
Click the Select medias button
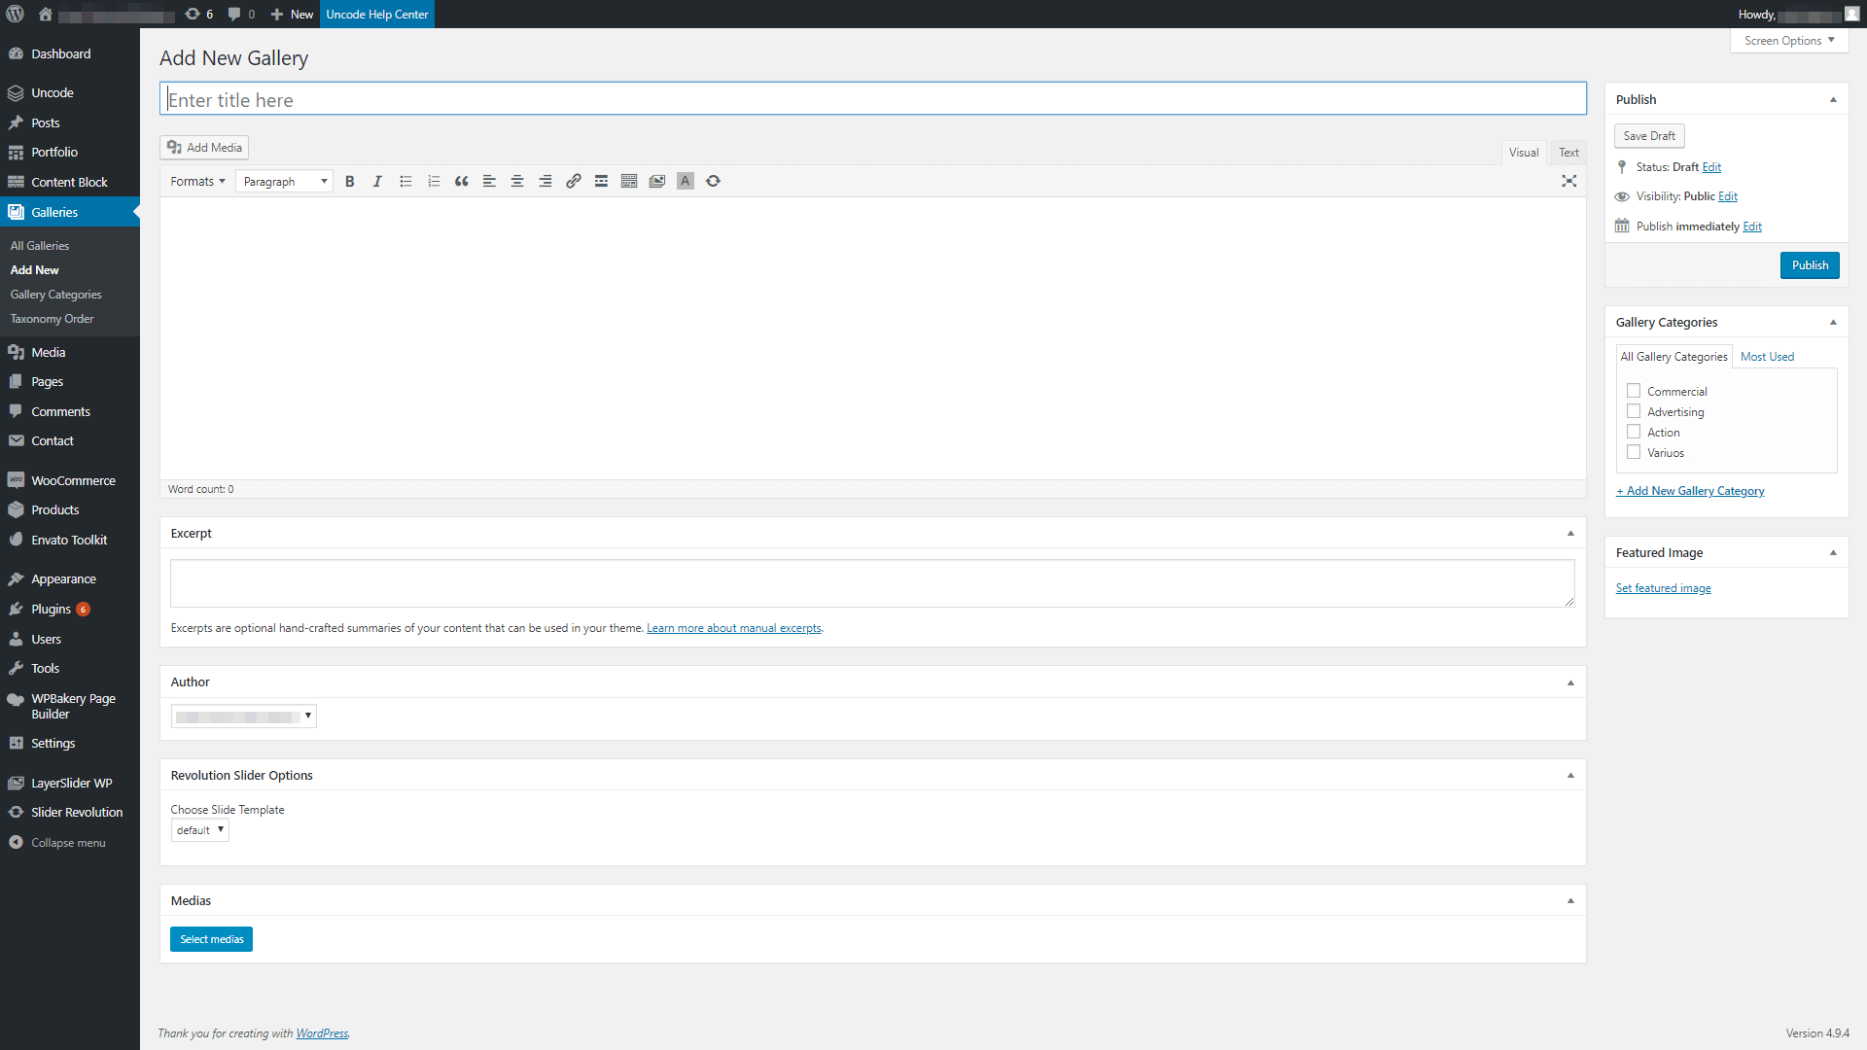click(x=211, y=939)
